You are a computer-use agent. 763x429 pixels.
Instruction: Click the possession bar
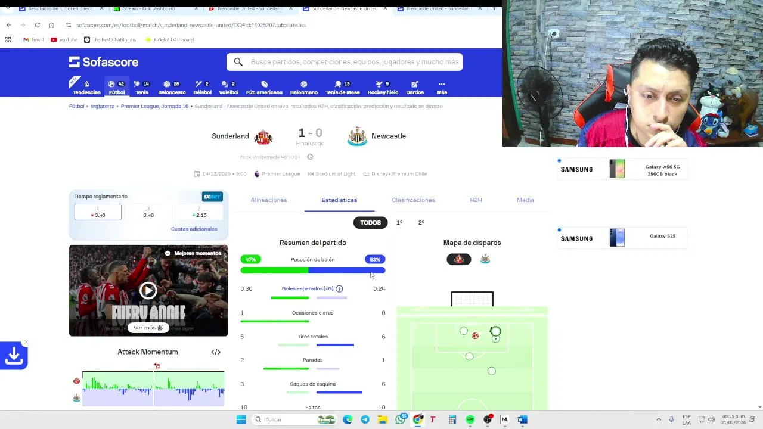[x=313, y=271]
